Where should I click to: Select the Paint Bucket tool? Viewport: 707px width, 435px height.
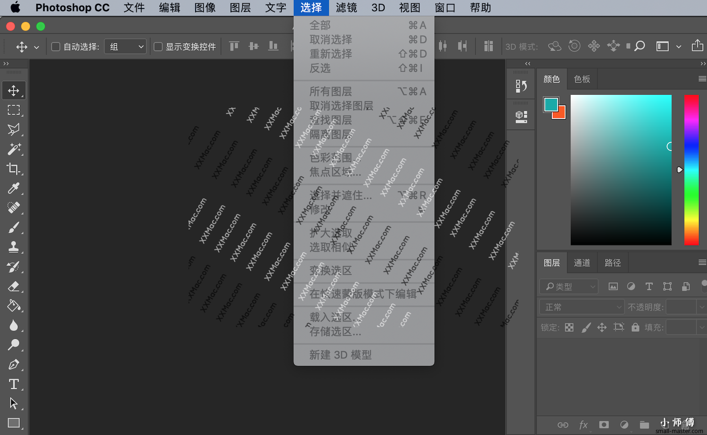[14, 306]
